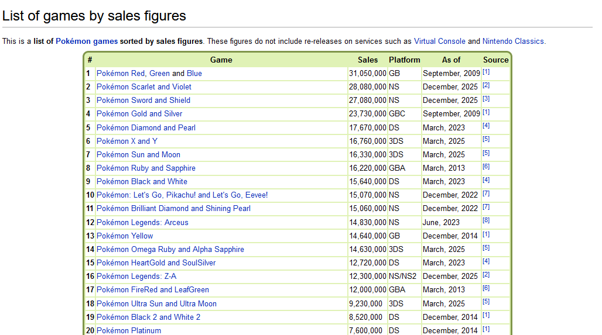Image resolution: width=602 pixels, height=335 pixels.
Task: Click source [1] in Black 2 and White 2 row
Action: tap(486, 315)
